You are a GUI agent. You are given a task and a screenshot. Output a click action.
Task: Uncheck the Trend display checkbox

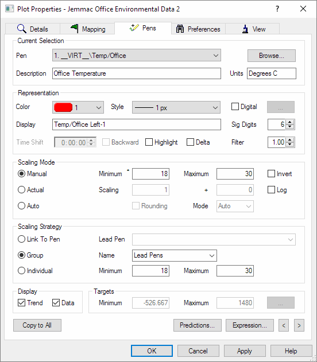point(21,303)
